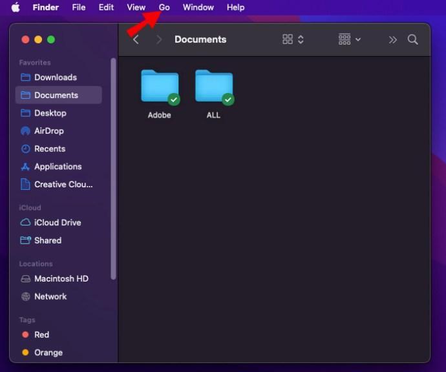This screenshot has height=372, width=446.
Task: Open Recents from the sidebar
Action: (49, 149)
